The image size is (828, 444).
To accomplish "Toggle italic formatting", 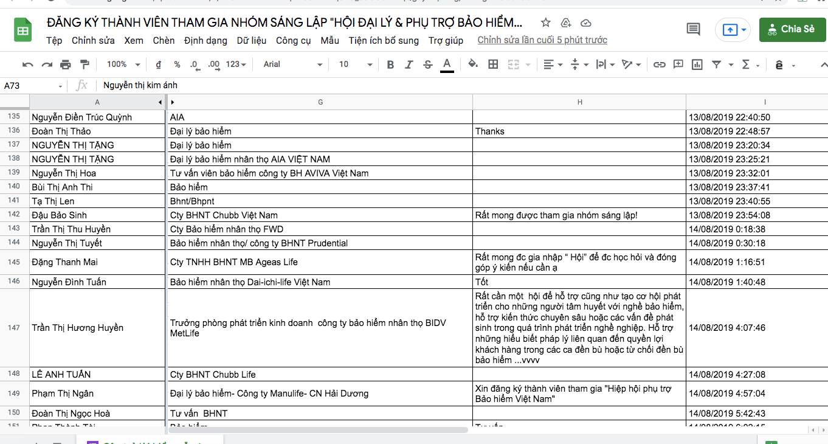I will [x=409, y=64].
